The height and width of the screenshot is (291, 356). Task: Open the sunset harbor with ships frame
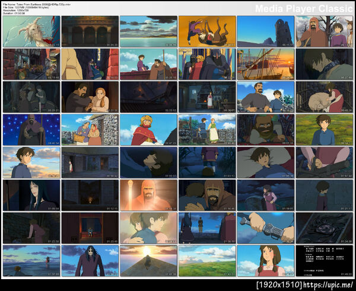coord(266,64)
